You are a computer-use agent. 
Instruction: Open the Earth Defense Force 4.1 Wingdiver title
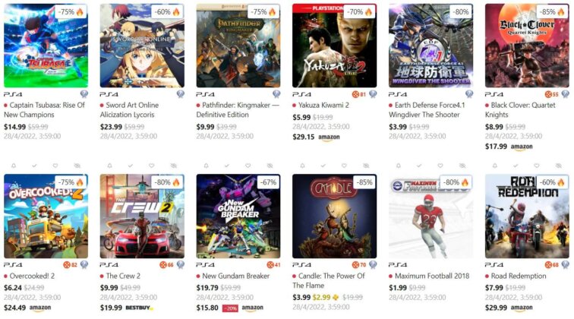click(x=427, y=110)
